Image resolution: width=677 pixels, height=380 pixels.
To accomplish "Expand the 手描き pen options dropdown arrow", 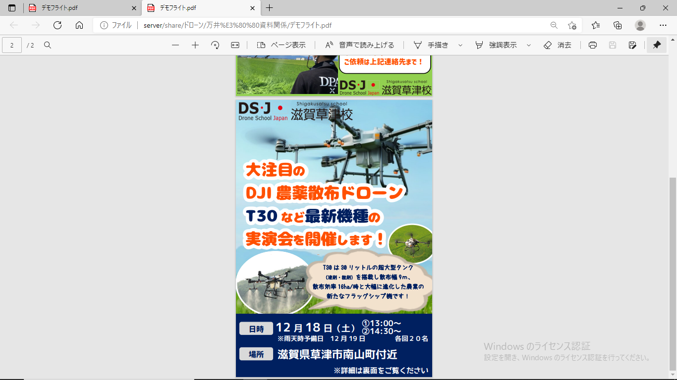I will [x=460, y=45].
